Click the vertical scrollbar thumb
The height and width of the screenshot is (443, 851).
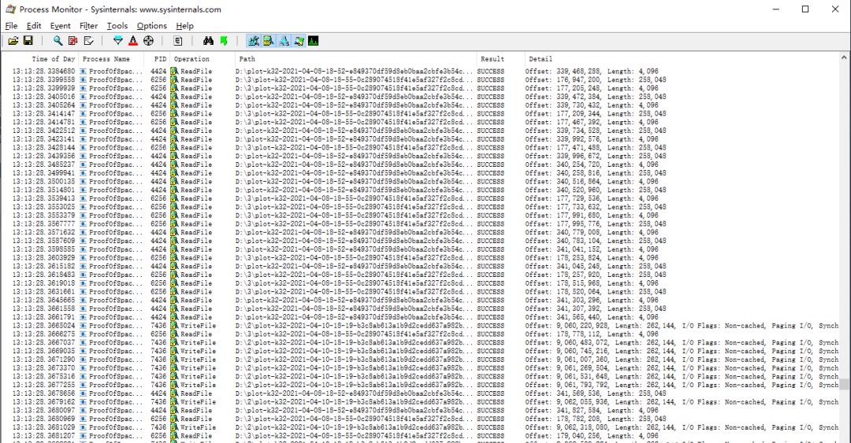[844, 384]
